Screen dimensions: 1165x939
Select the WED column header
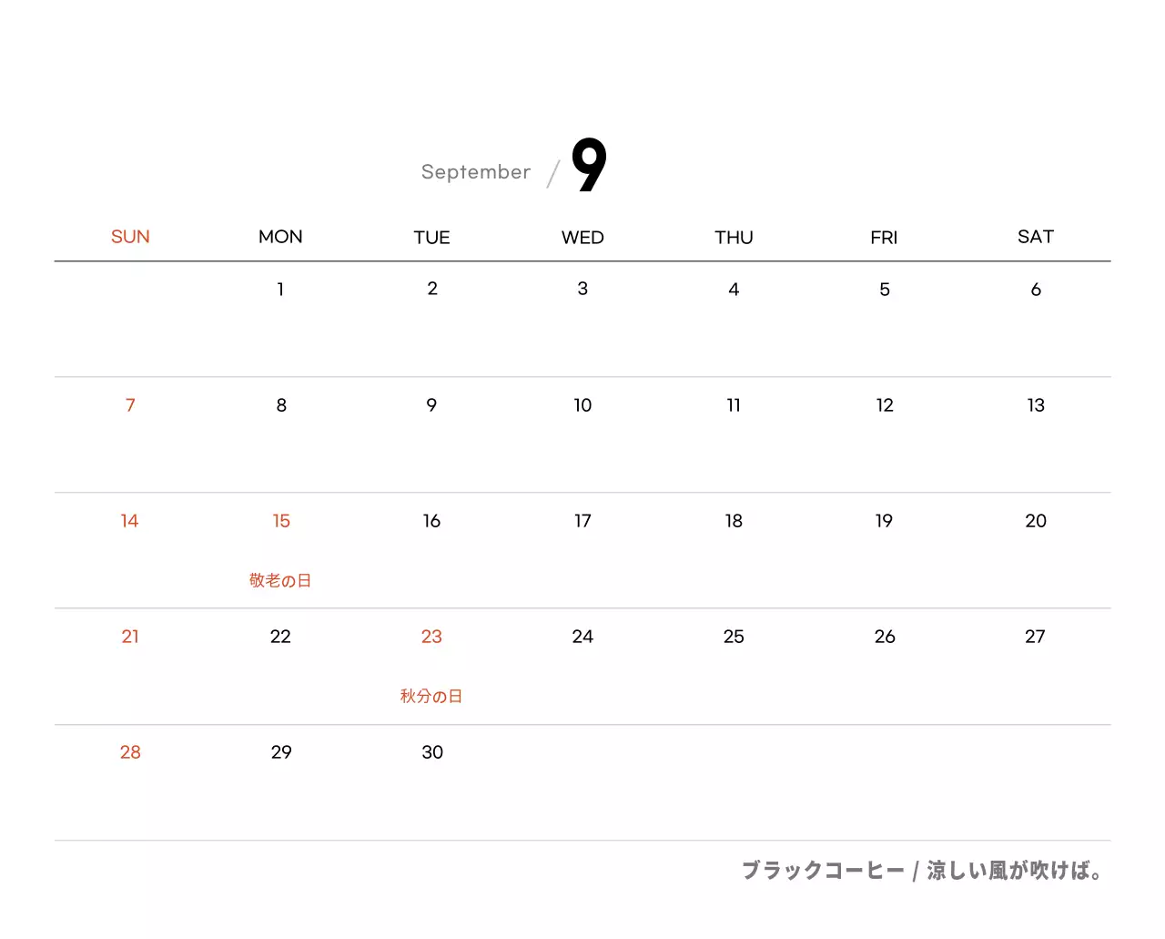(x=582, y=238)
